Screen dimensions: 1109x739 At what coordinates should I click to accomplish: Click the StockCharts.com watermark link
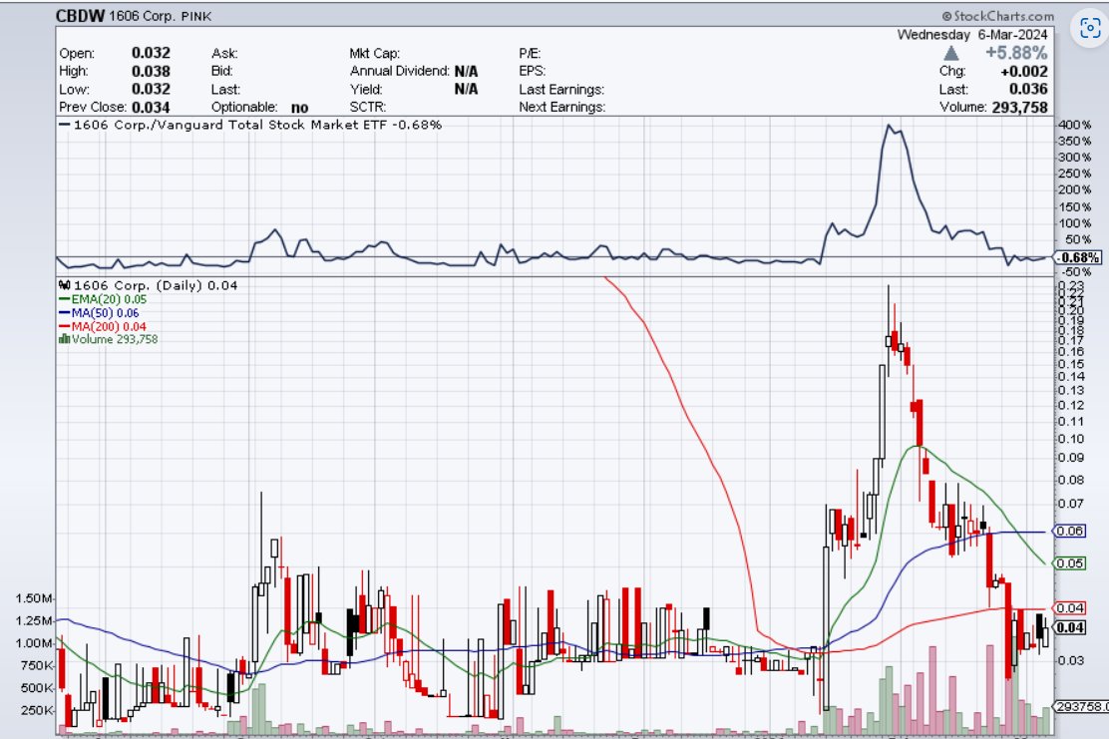pos(998,16)
